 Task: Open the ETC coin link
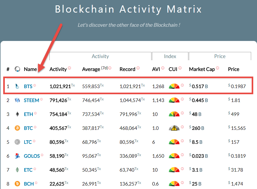coord(28,170)
